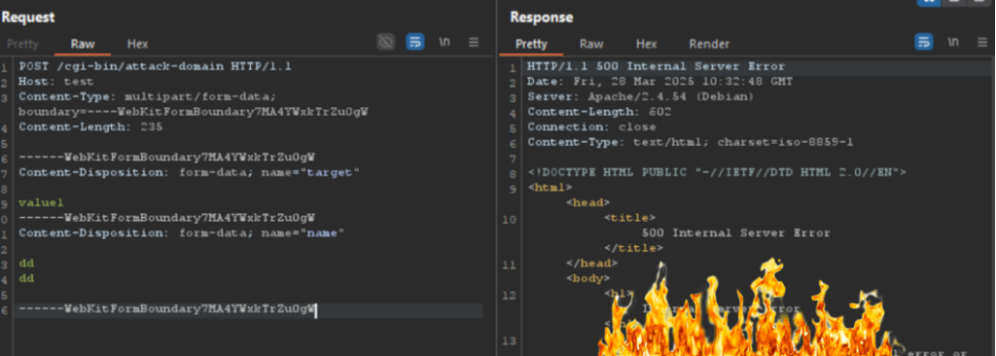The width and height of the screenshot is (996, 356).
Task: Open the Request panel hamburger options menu
Action: coord(474,43)
